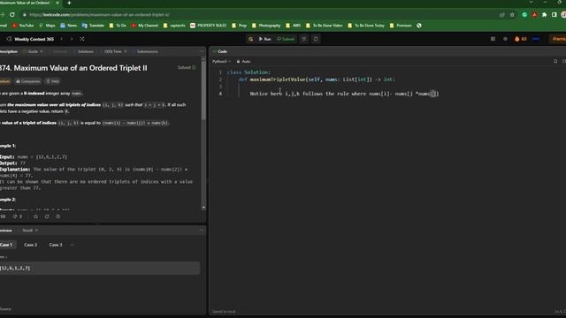The height and width of the screenshot is (318, 566).
Task: Click the favorite star icon below description
Action: [x=35, y=216]
